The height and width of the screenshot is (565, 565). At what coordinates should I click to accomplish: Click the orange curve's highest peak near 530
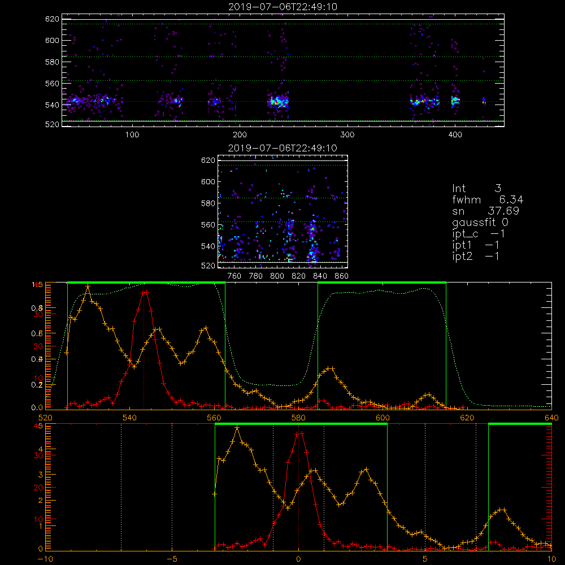[88, 286]
